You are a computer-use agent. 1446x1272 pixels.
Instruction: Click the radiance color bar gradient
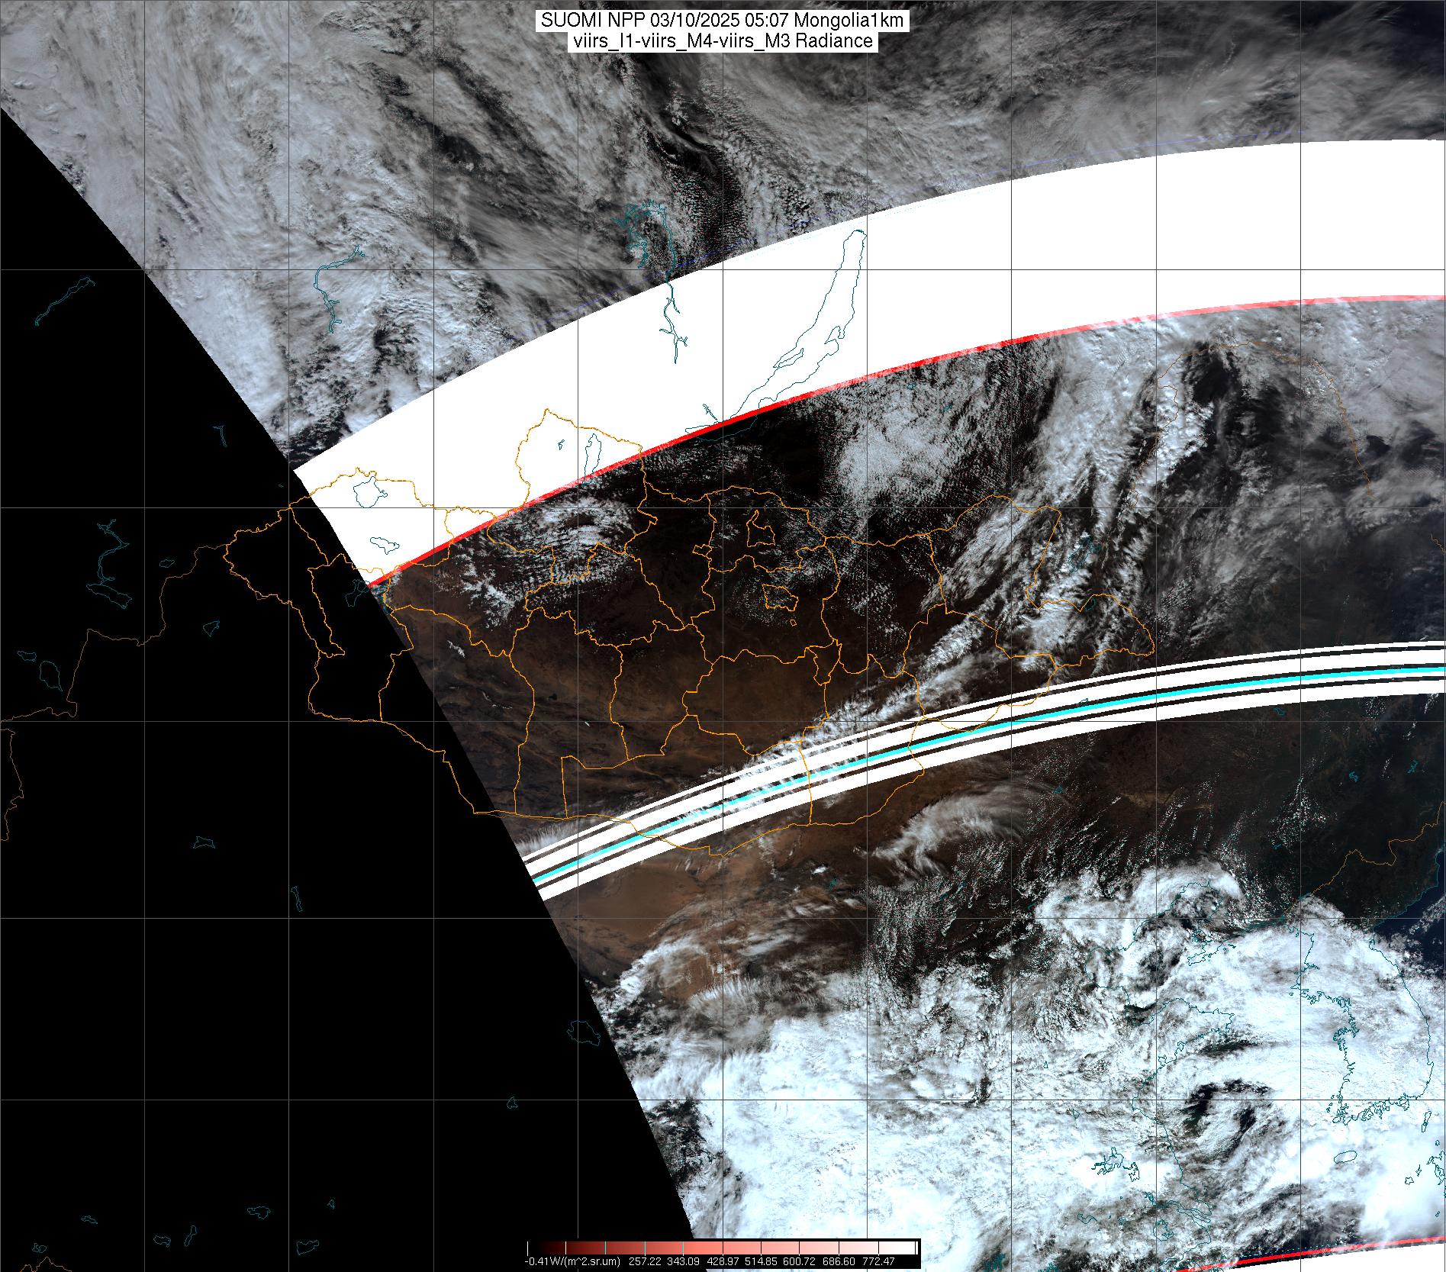(723, 1247)
